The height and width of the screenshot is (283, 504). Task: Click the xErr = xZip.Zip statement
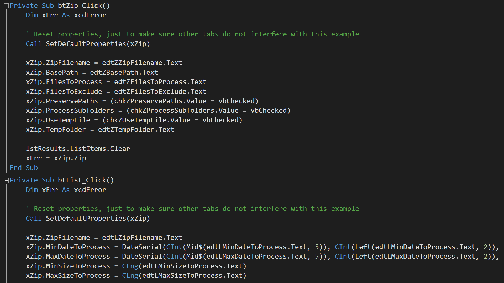pyautogui.click(x=56, y=158)
